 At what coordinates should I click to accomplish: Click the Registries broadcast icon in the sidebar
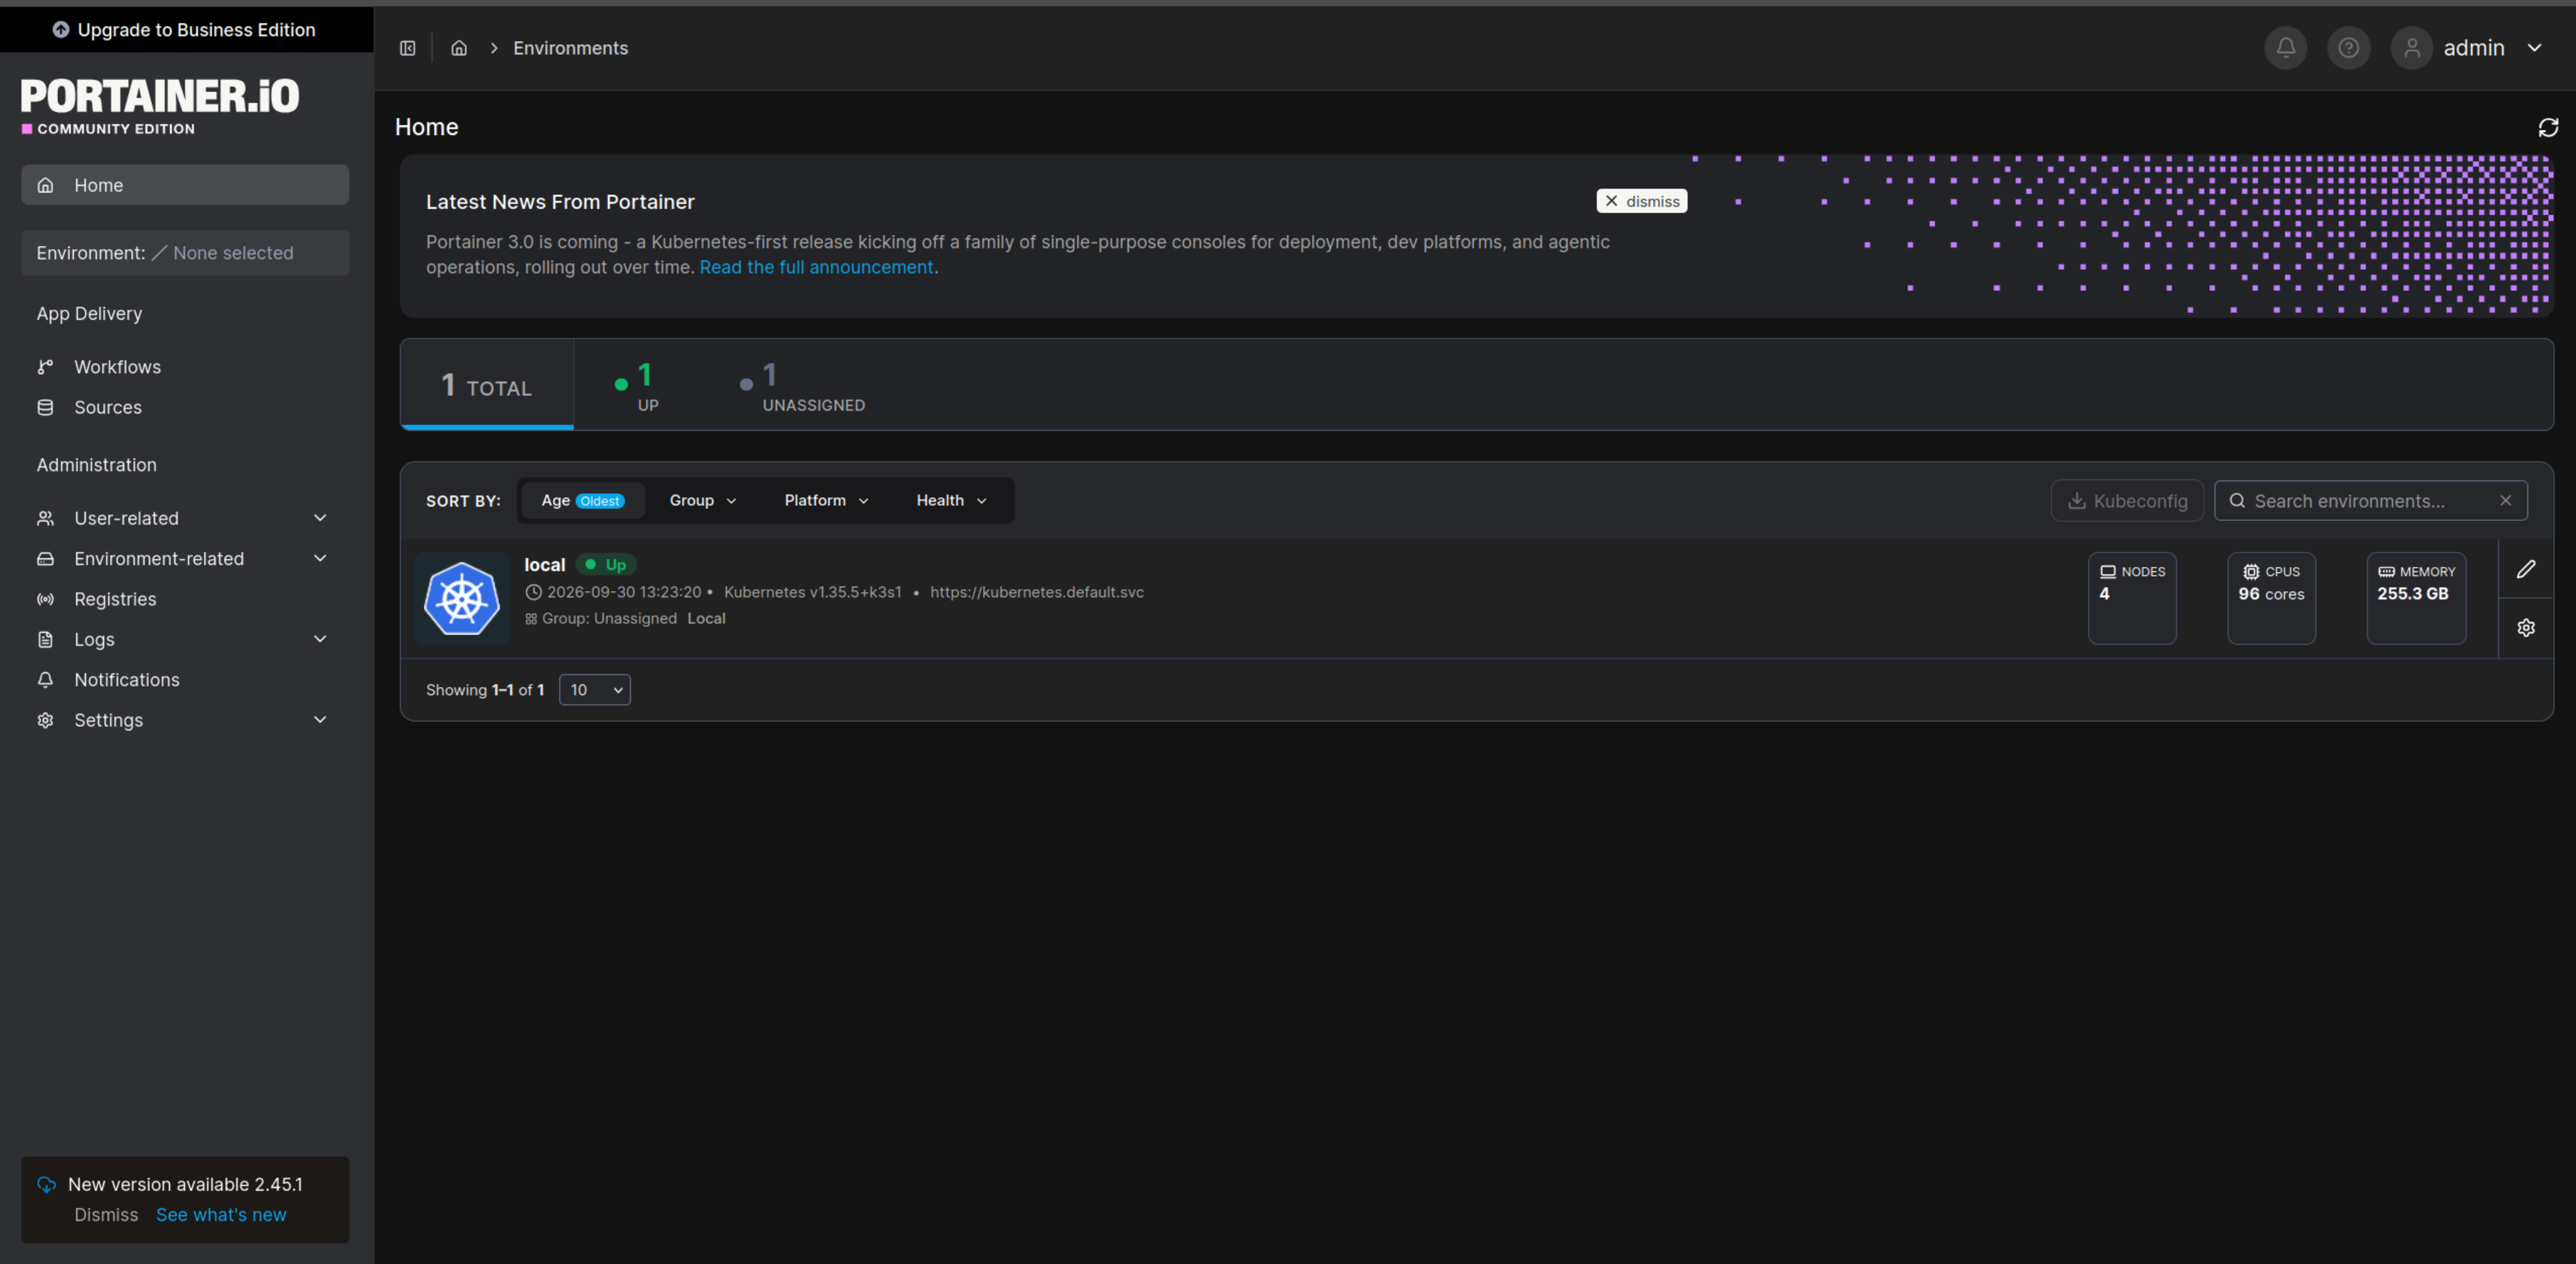(45, 599)
